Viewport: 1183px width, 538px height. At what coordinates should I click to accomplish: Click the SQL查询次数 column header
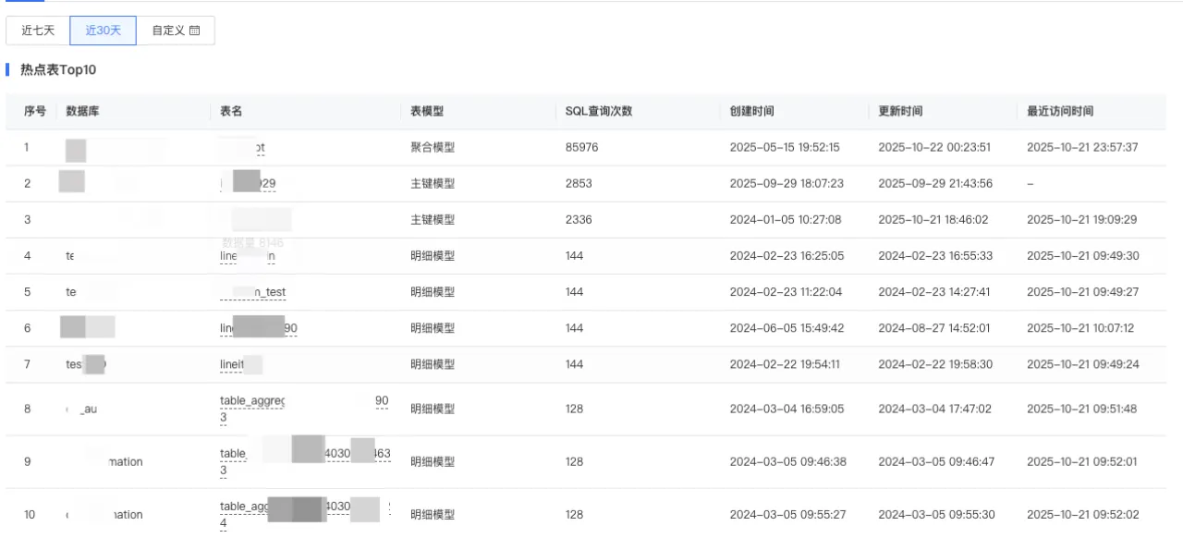pos(599,112)
